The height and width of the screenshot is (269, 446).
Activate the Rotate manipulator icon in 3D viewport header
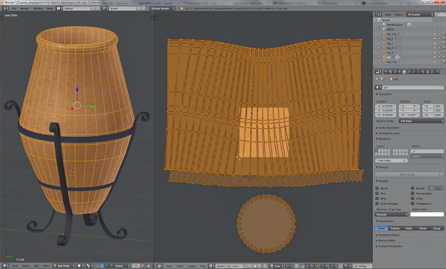106,266
